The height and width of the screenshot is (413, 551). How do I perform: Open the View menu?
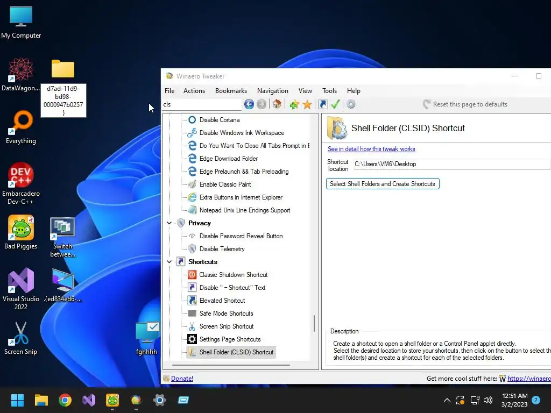point(305,90)
